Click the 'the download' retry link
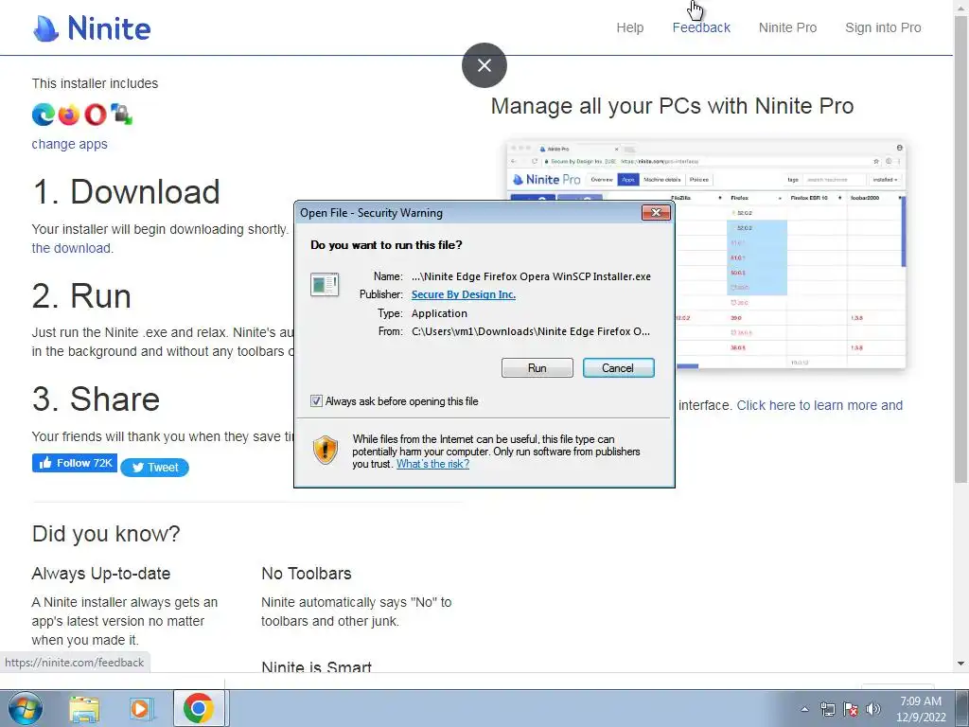969x727 pixels. click(71, 248)
